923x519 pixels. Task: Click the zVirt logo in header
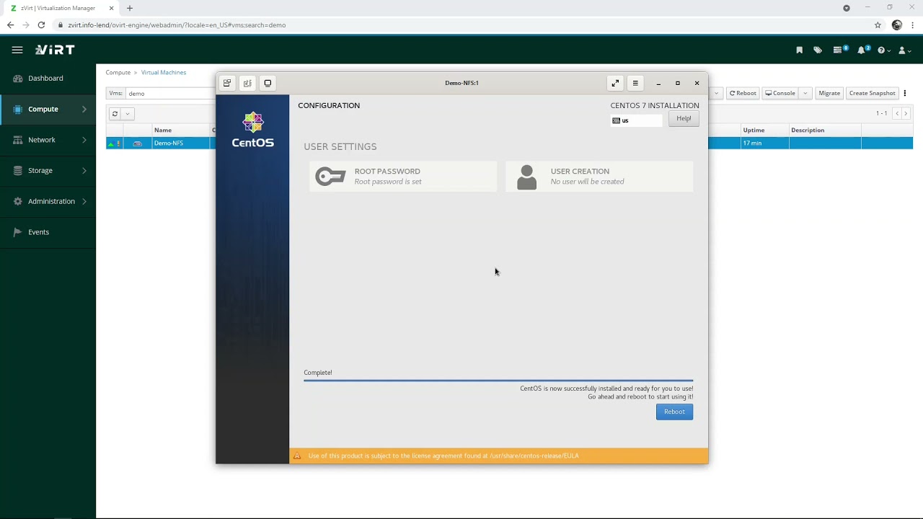coord(55,50)
